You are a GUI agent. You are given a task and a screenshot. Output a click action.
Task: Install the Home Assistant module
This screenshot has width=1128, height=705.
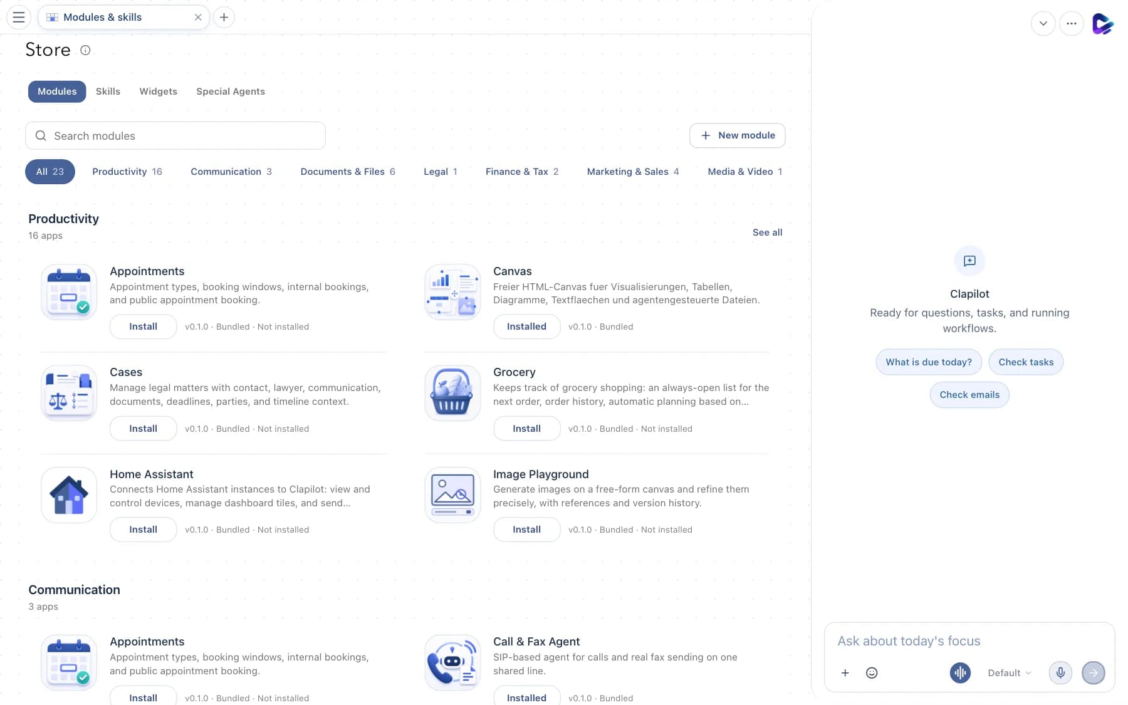144,530
